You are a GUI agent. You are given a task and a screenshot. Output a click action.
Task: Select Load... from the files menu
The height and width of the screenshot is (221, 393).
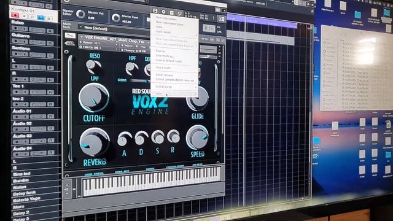160,27
